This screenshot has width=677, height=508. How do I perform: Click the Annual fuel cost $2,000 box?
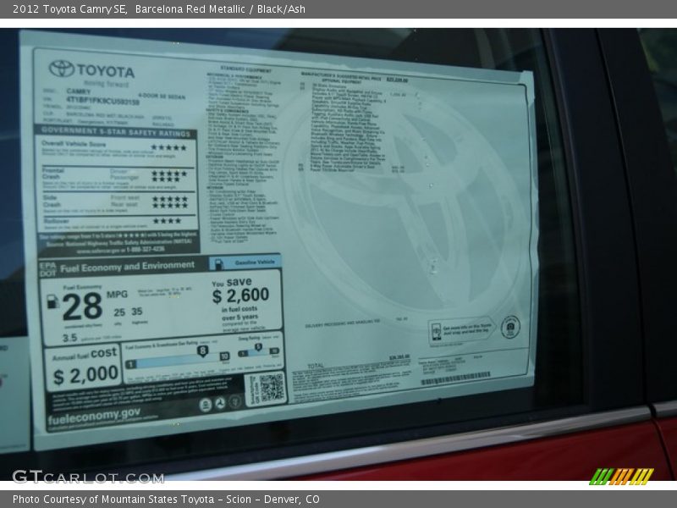(x=85, y=367)
